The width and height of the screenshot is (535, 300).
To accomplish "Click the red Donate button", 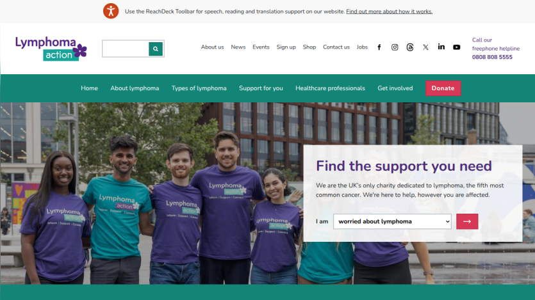I will (443, 88).
